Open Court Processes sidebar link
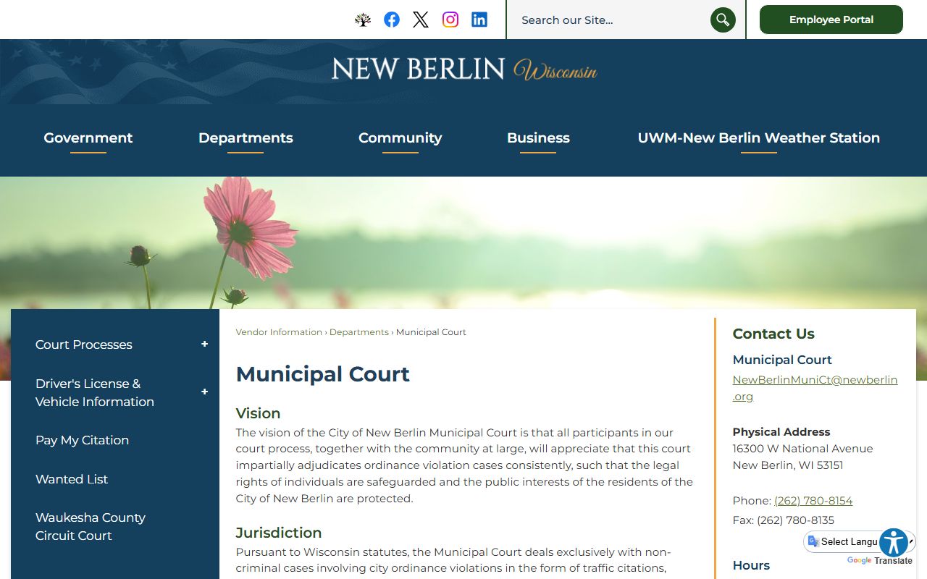The width and height of the screenshot is (927, 579). coord(84,345)
